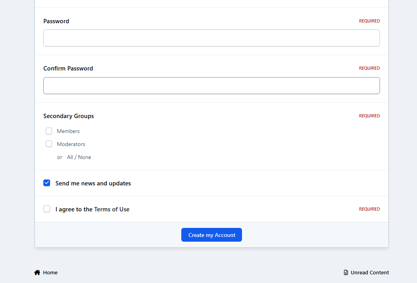417x283 pixels.
Task: Open the Home footer link
Action: click(x=50, y=272)
